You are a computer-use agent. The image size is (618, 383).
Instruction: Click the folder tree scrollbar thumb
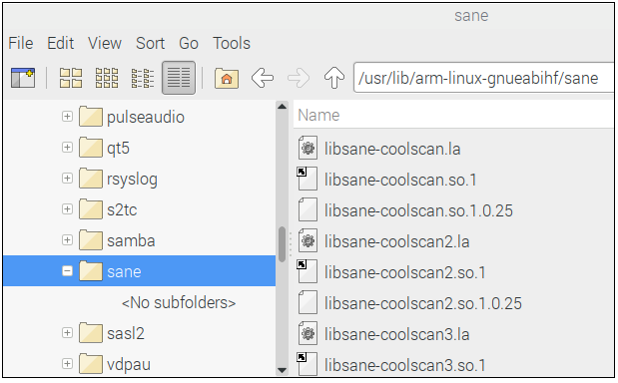tap(282, 244)
